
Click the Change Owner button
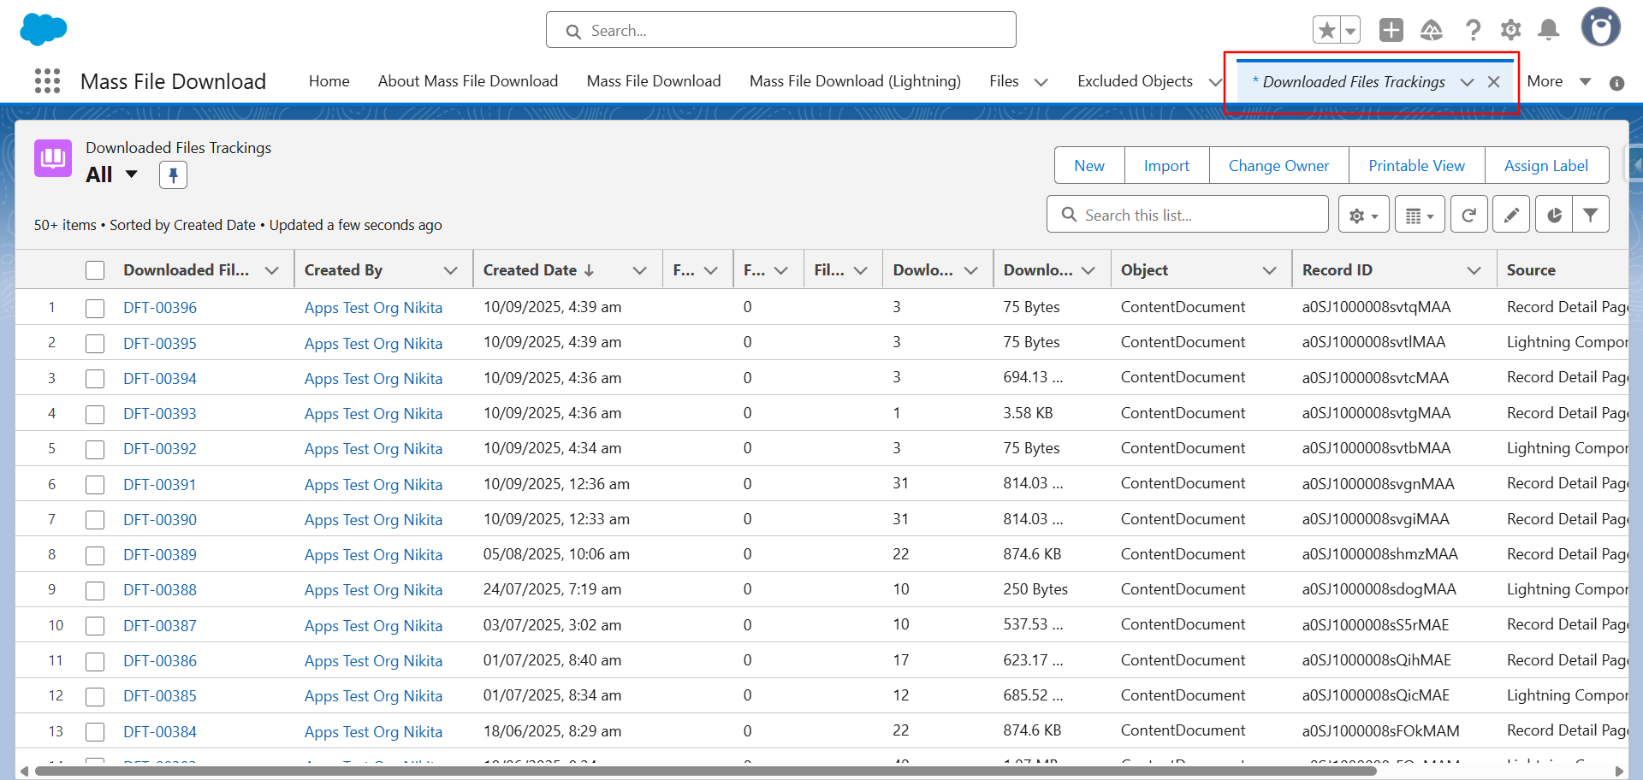1278,166
